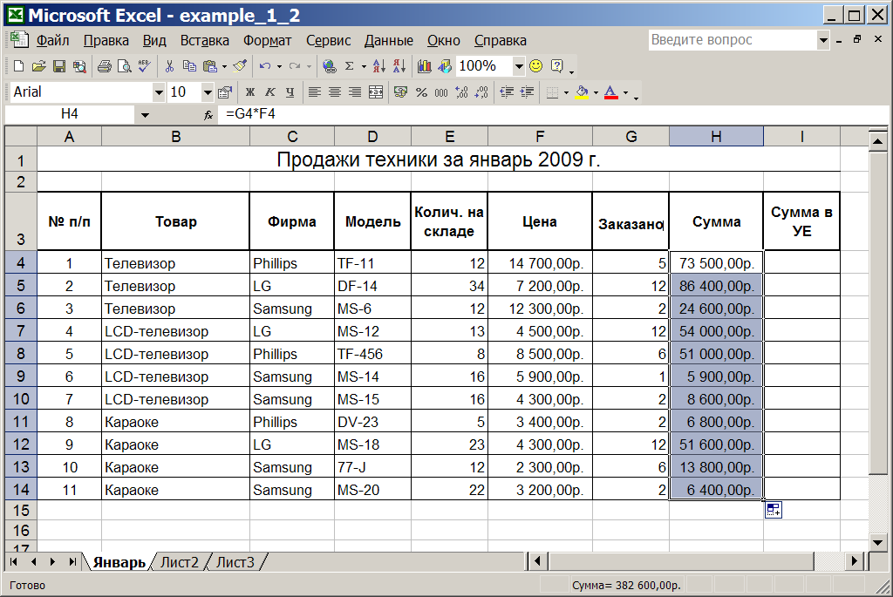
Task: Open the Правка menu
Action: pyautogui.click(x=106, y=41)
